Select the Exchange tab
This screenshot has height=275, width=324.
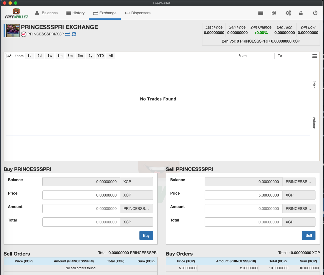click(105, 13)
